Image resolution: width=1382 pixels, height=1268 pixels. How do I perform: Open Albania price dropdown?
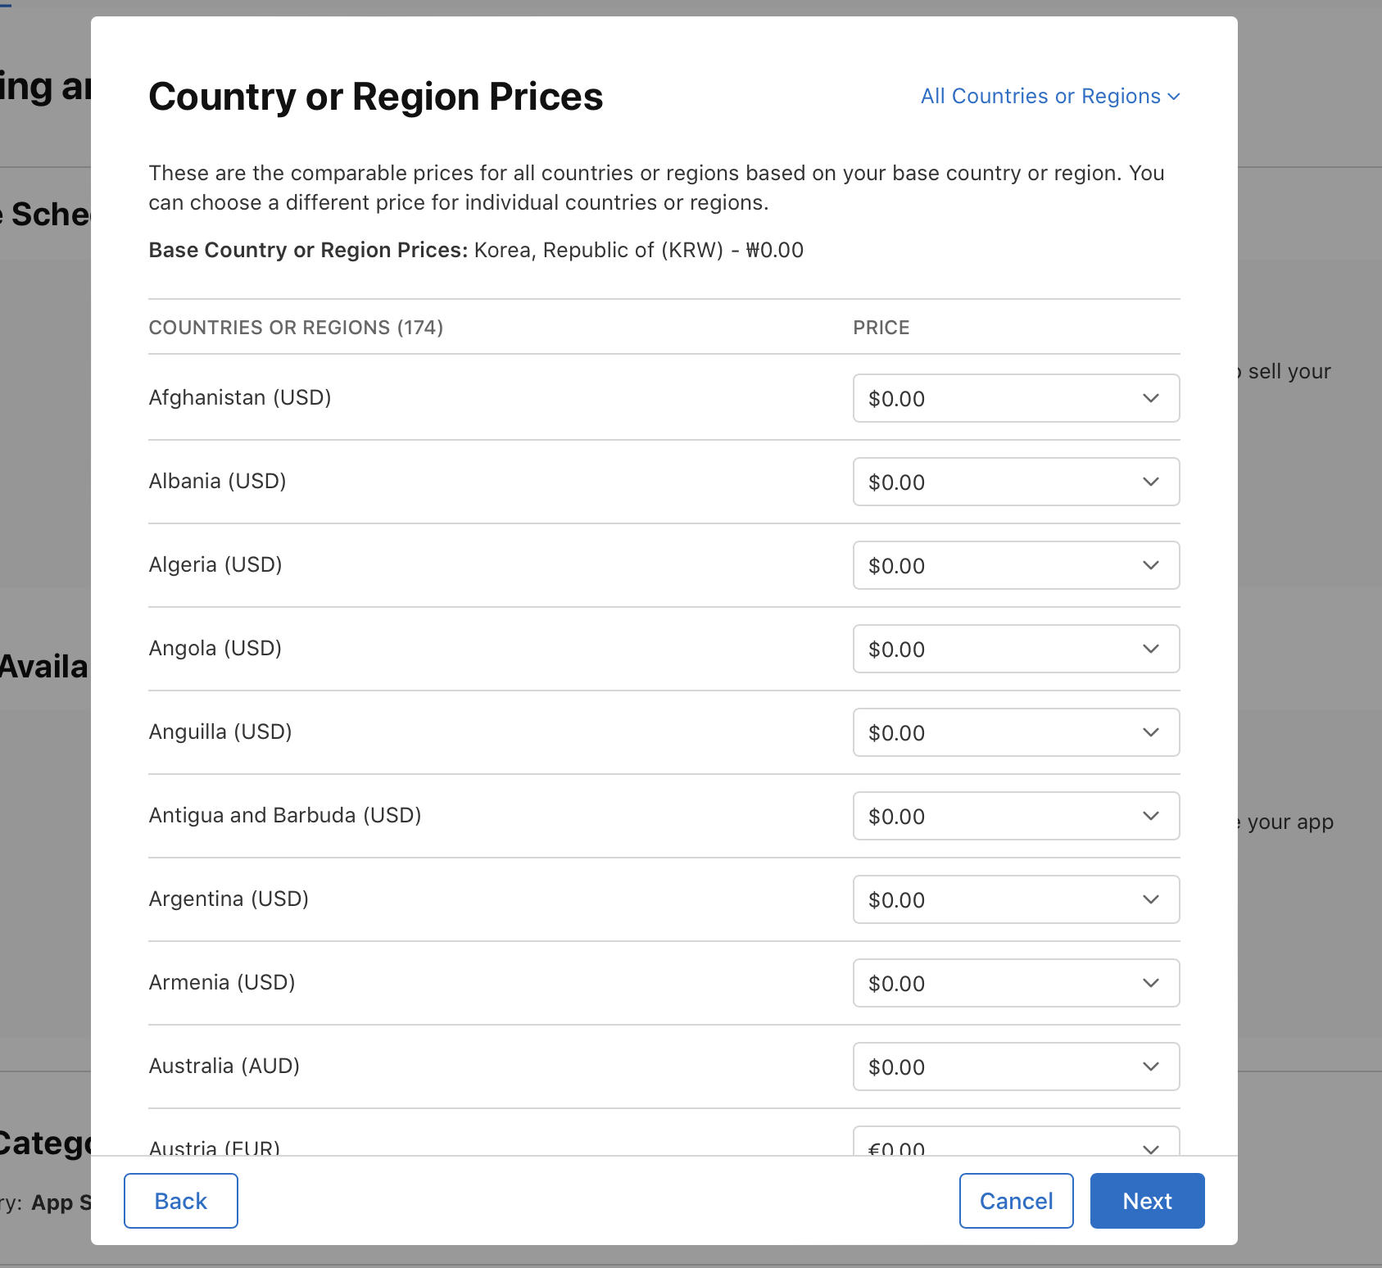coord(1016,482)
